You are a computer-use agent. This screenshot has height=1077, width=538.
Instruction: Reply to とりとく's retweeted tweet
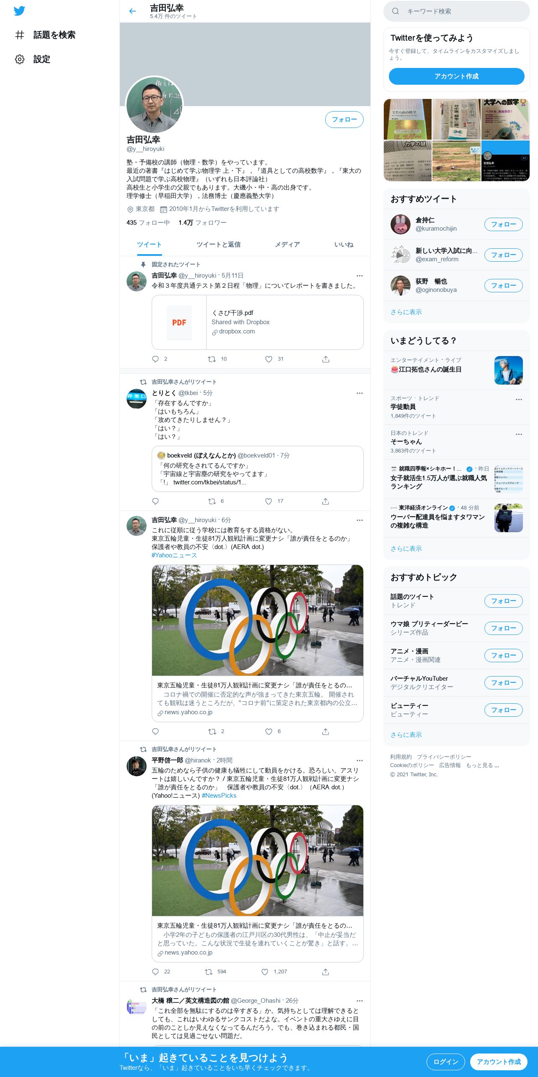pos(155,501)
